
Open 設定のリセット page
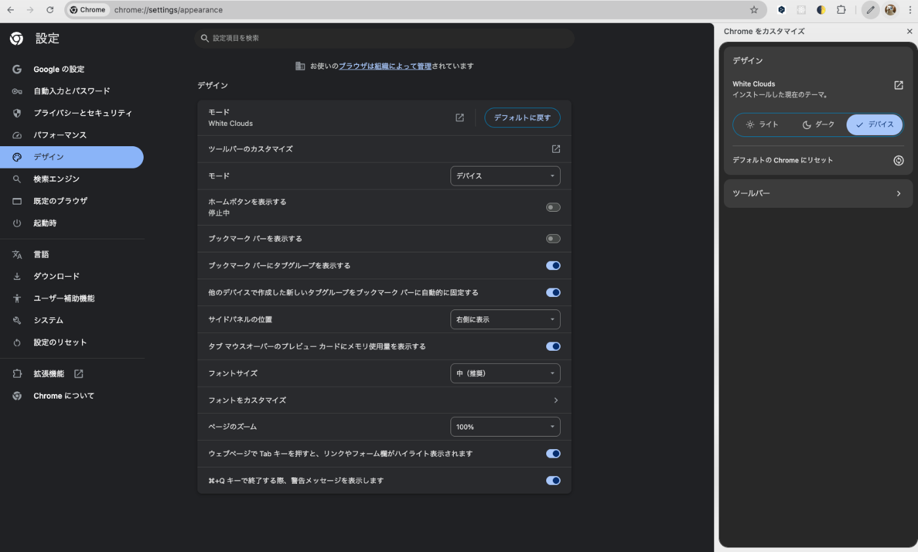click(x=71, y=342)
